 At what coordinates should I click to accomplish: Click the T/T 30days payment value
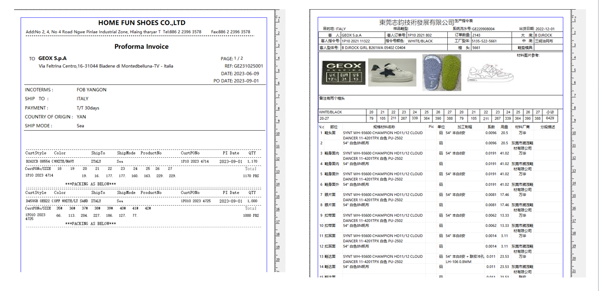[88, 108]
